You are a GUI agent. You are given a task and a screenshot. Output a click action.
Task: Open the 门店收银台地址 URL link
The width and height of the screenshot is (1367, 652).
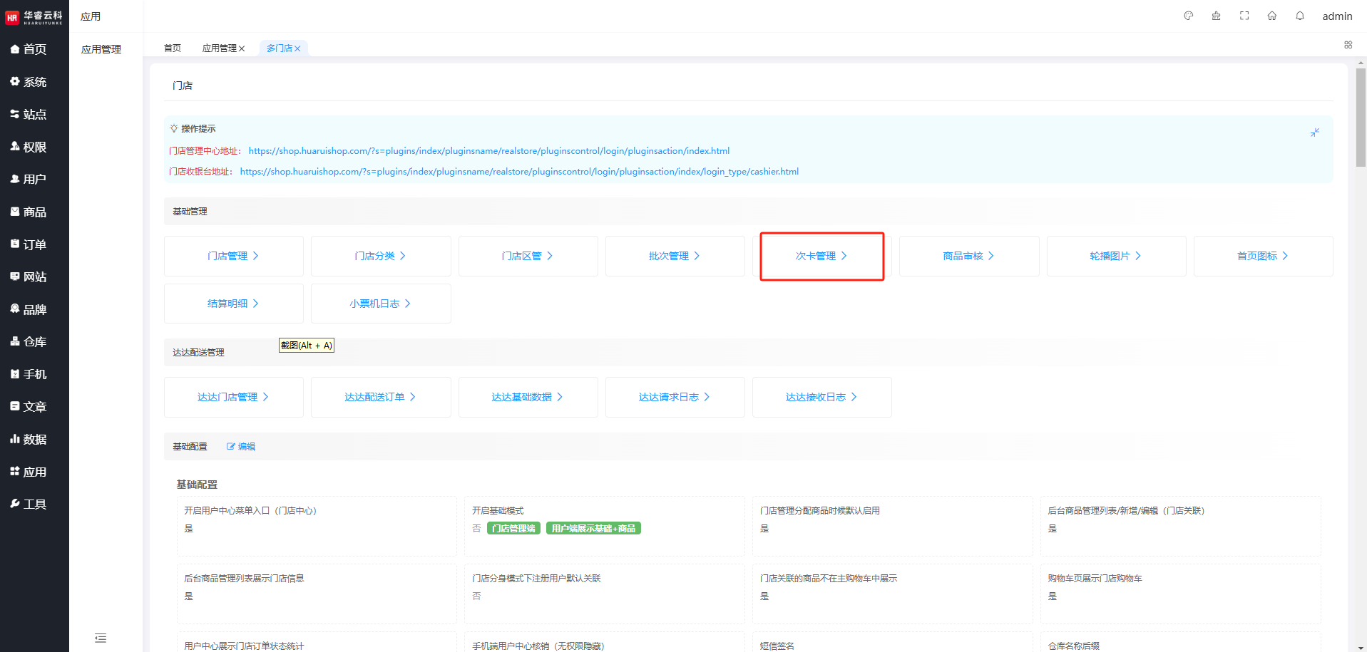click(519, 172)
